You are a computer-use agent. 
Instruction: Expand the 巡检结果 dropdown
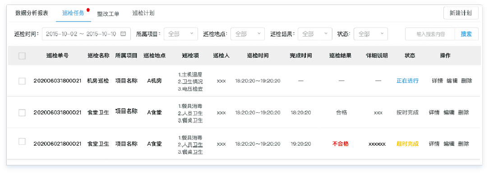point(315,34)
